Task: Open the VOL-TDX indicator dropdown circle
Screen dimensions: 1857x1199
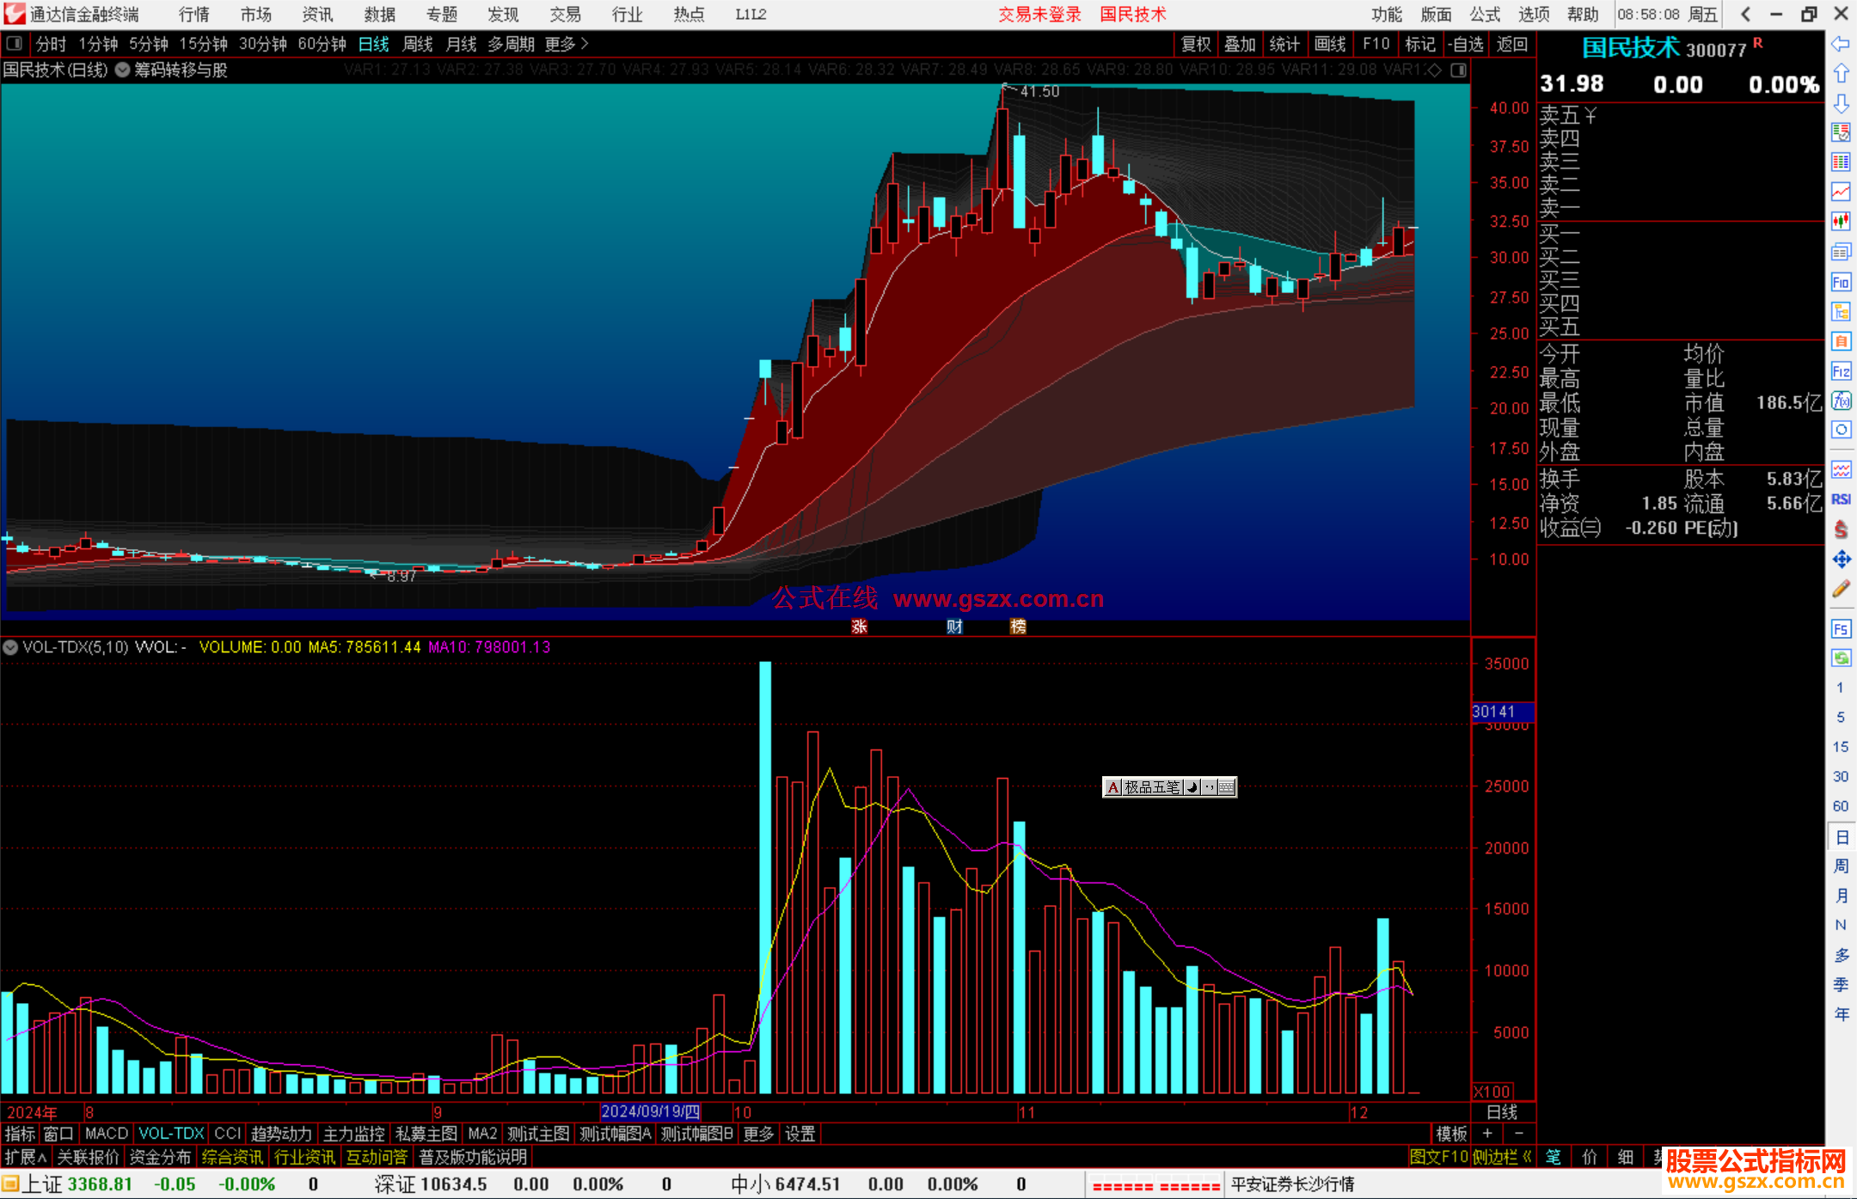Action: tap(10, 647)
